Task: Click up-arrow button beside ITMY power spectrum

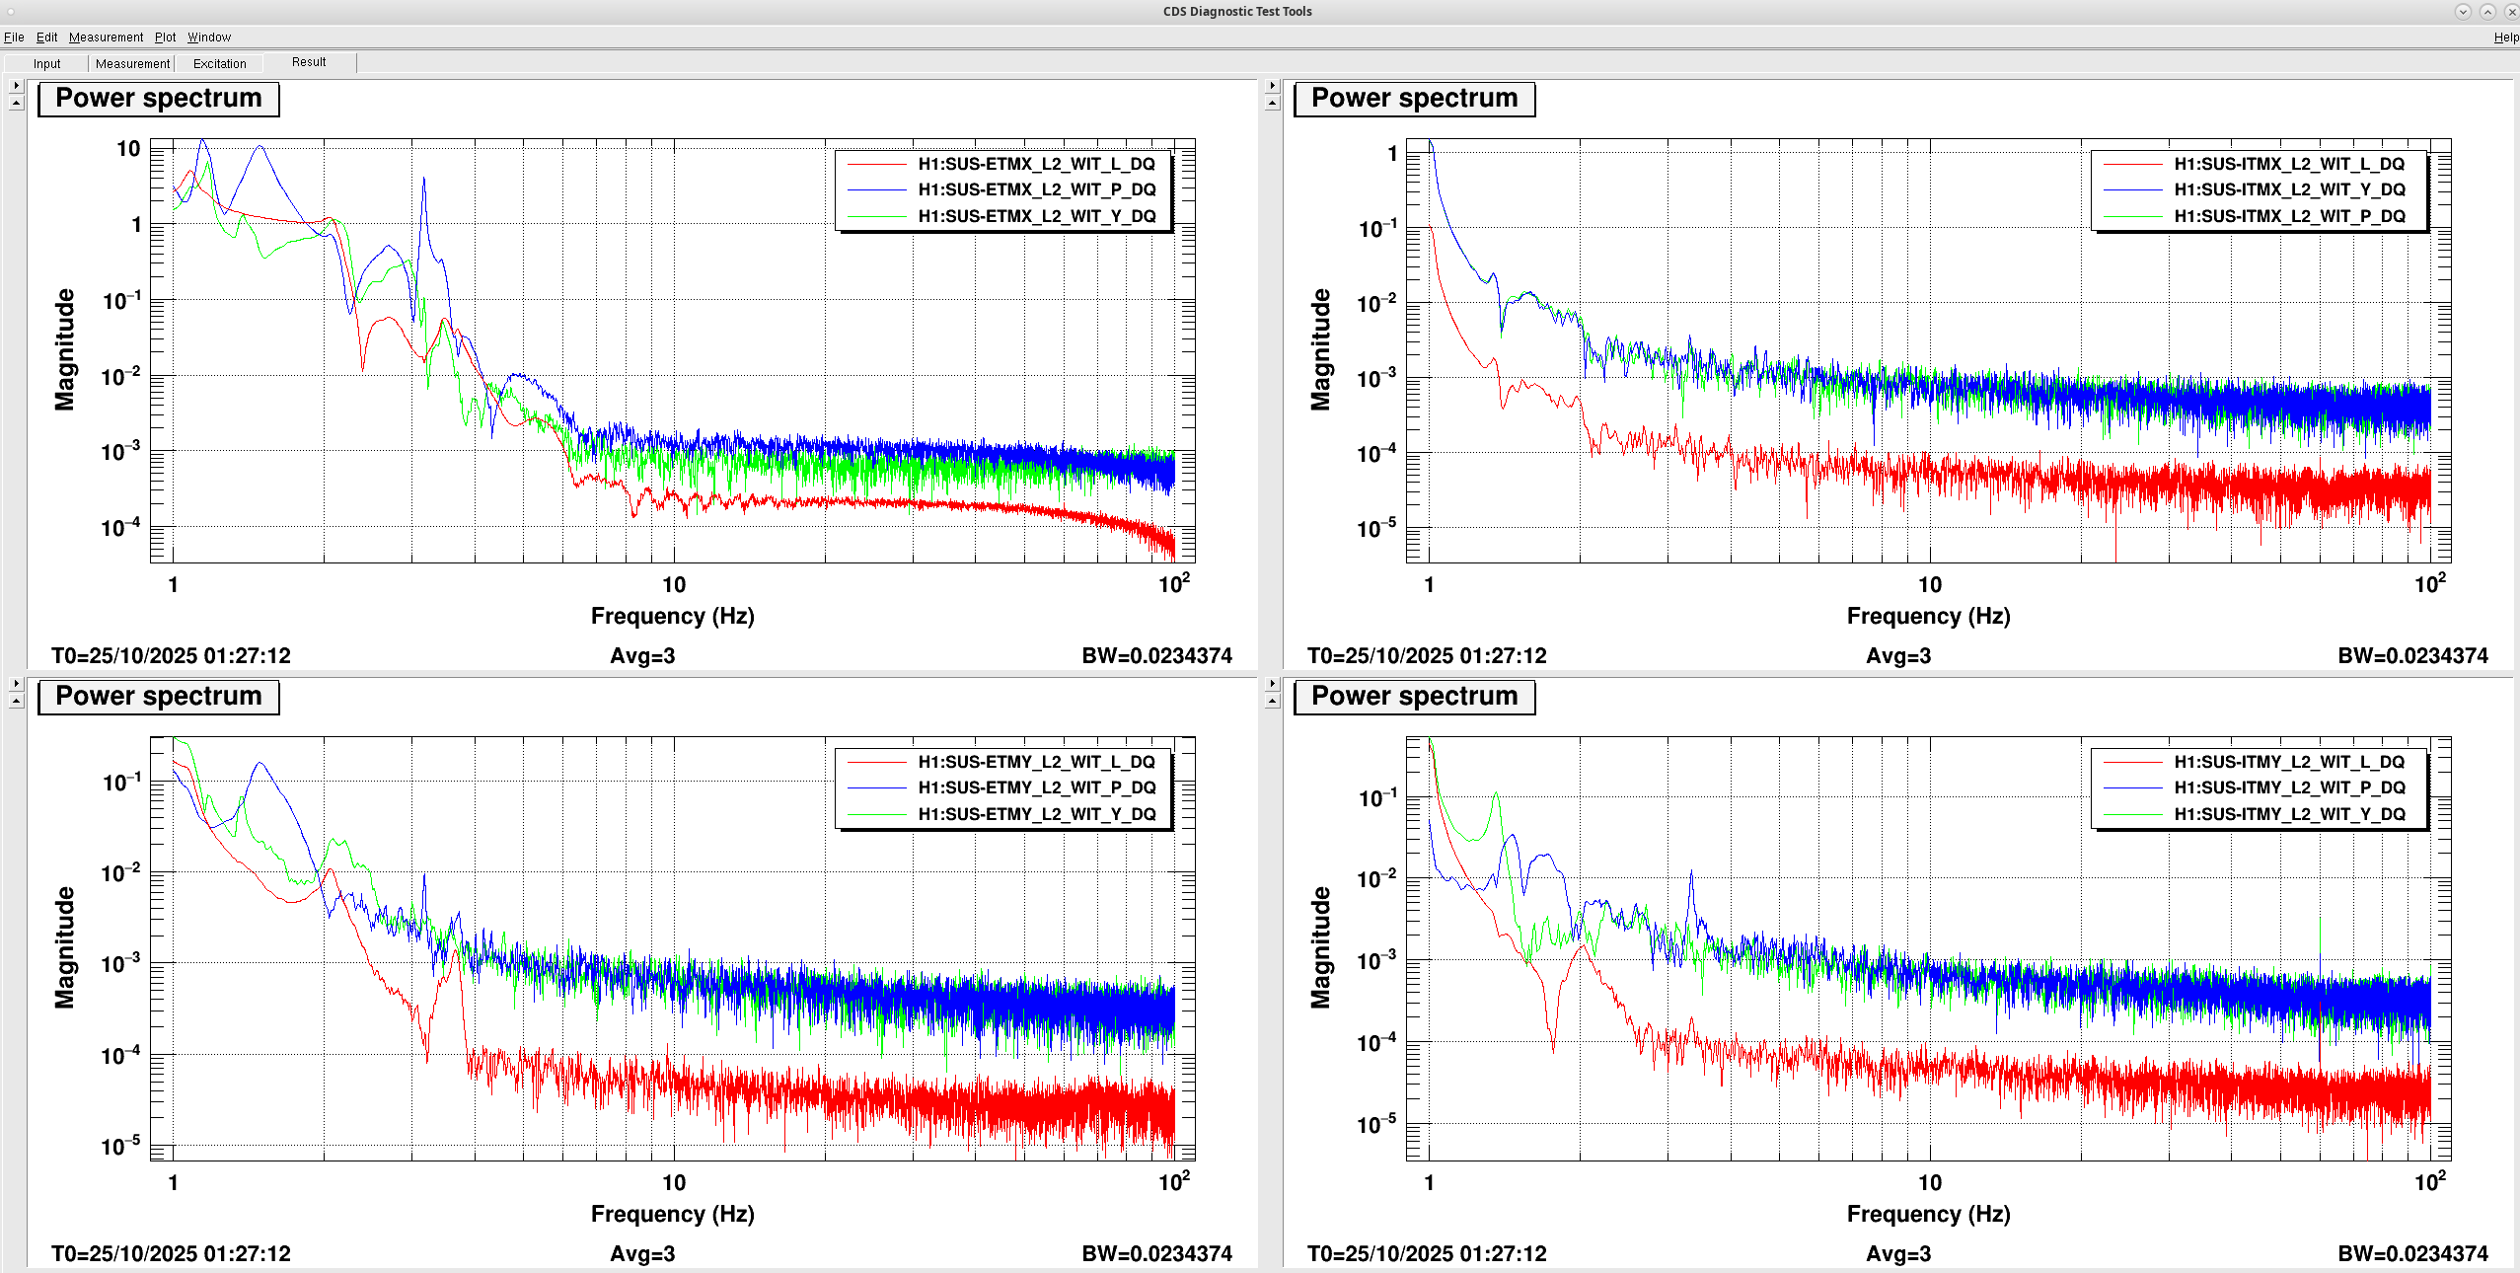Action: (1272, 701)
